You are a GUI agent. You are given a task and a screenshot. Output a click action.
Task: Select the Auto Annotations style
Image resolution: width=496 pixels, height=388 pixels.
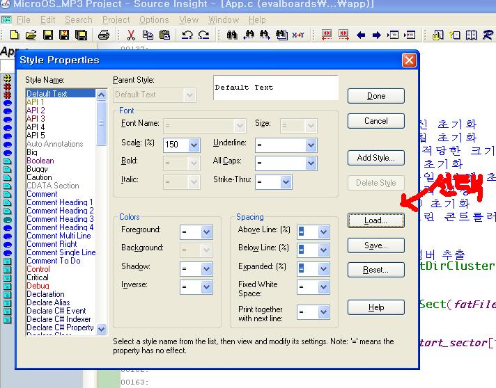tap(61, 144)
